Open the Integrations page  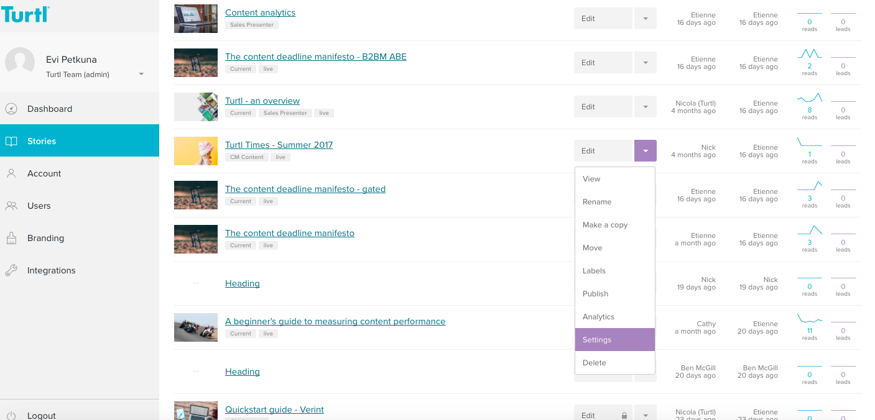pyautogui.click(x=80, y=270)
